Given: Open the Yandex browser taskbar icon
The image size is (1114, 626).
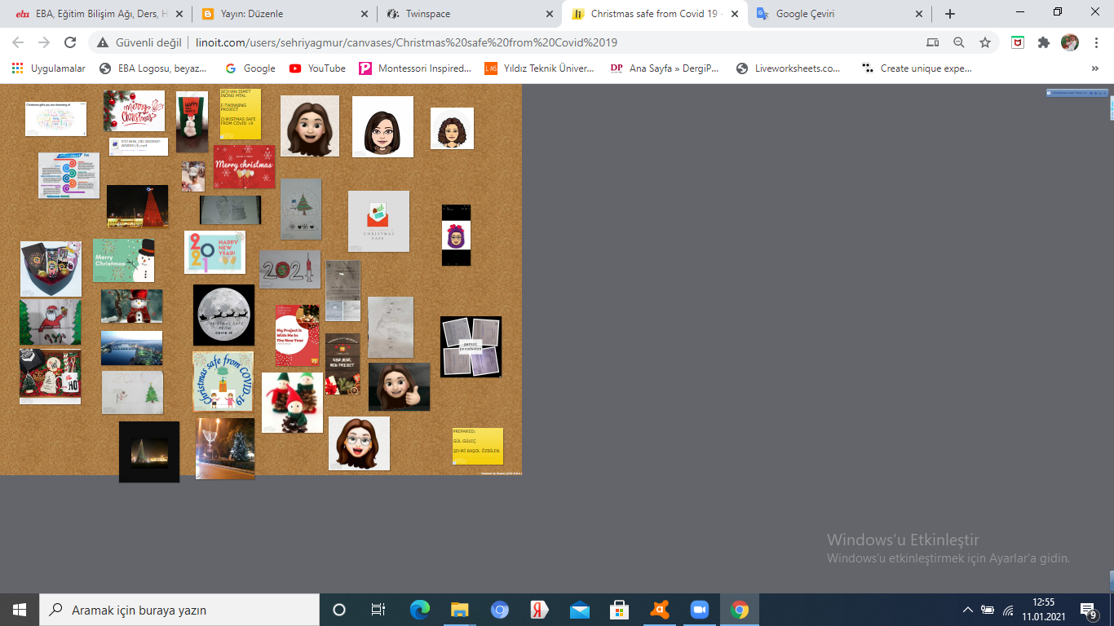Looking at the screenshot, I should pyautogui.click(x=540, y=610).
